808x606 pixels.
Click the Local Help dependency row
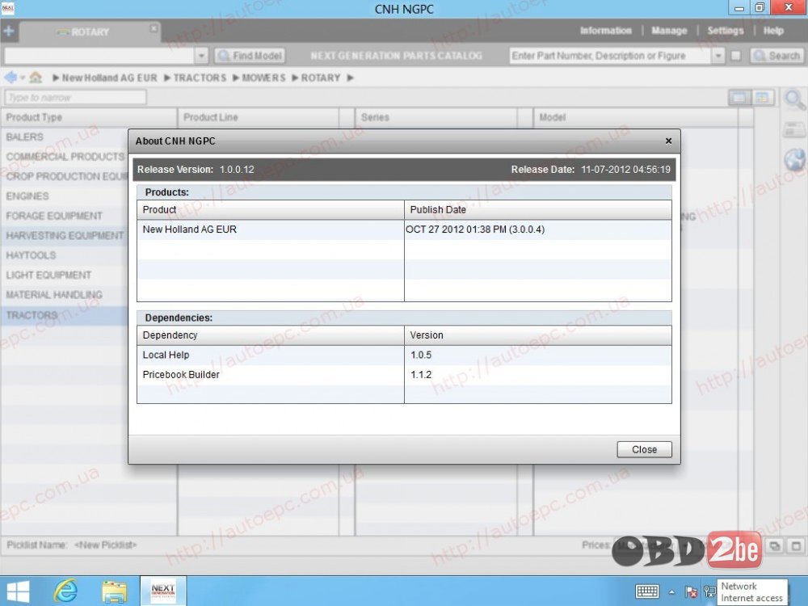(x=404, y=355)
